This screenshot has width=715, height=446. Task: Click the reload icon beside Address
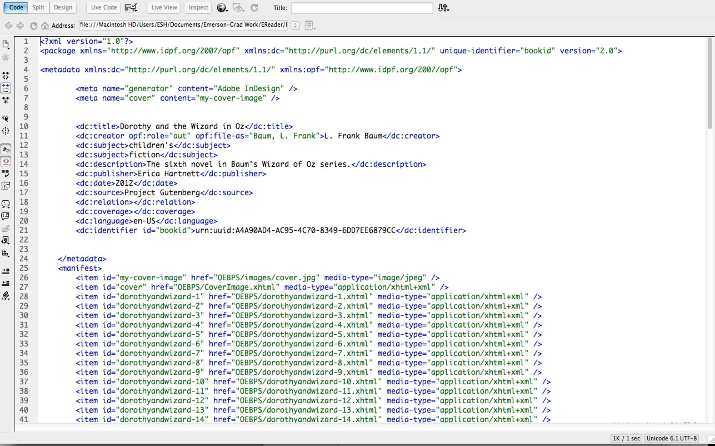coord(33,26)
